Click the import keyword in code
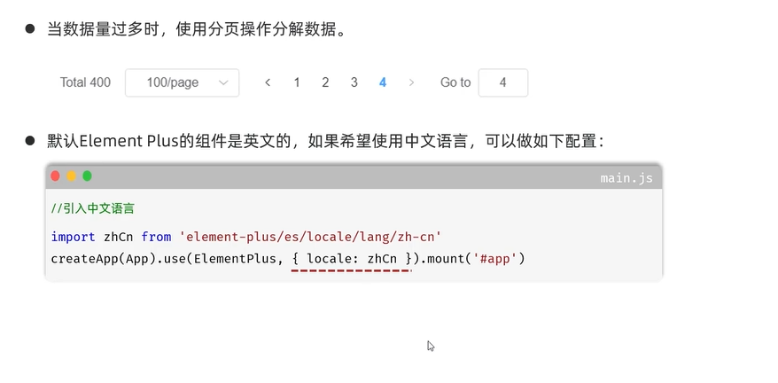The image size is (778, 383). click(x=73, y=237)
